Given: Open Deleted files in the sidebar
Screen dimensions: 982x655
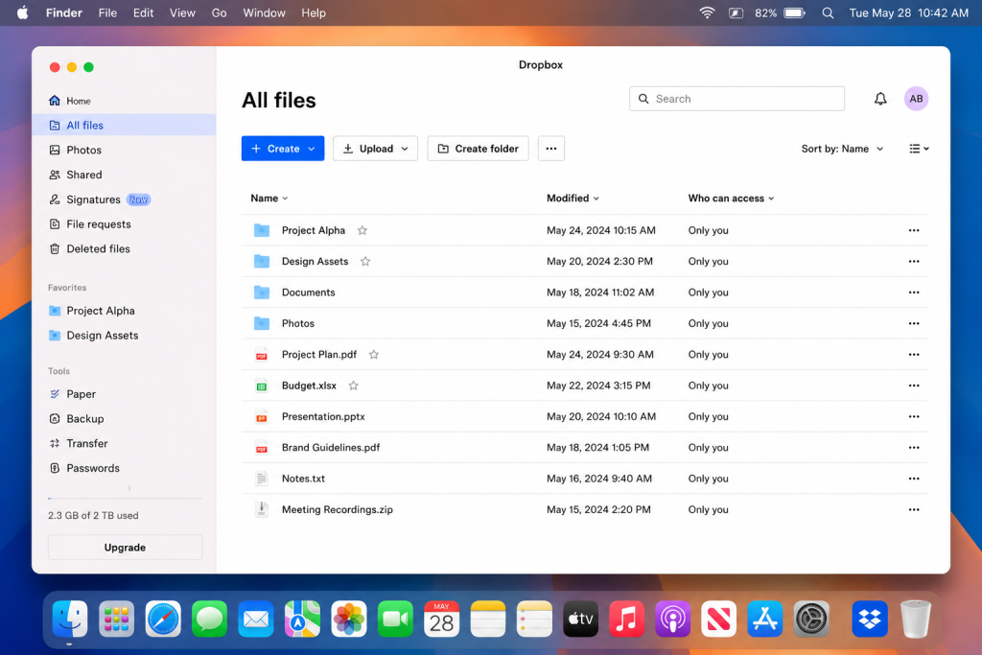Looking at the screenshot, I should (124, 248).
